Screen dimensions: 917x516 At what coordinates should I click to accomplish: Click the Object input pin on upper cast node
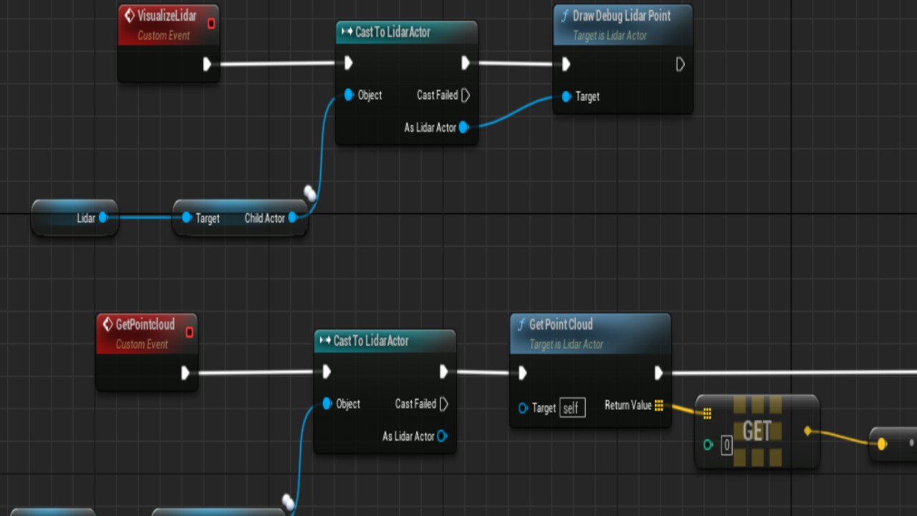point(348,95)
